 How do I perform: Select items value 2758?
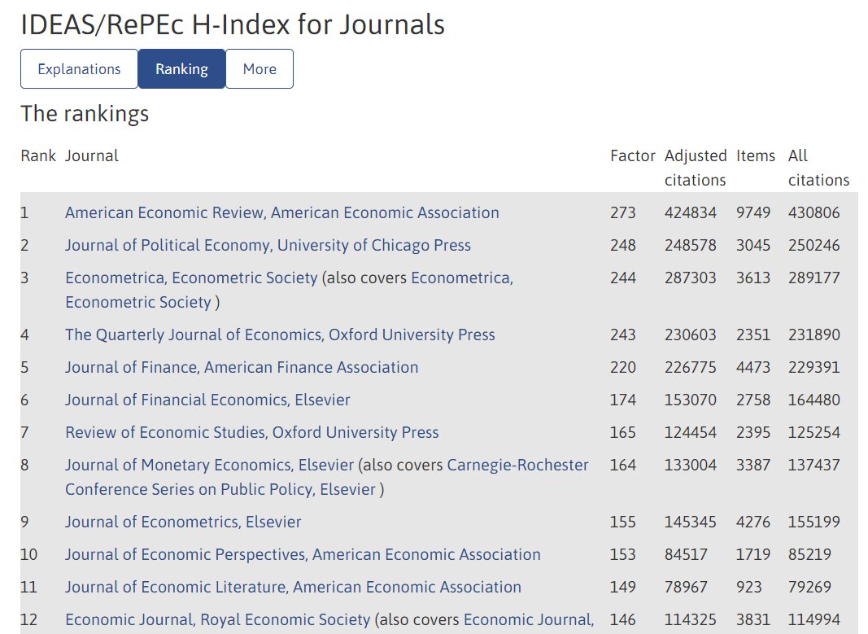tap(752, 400)
